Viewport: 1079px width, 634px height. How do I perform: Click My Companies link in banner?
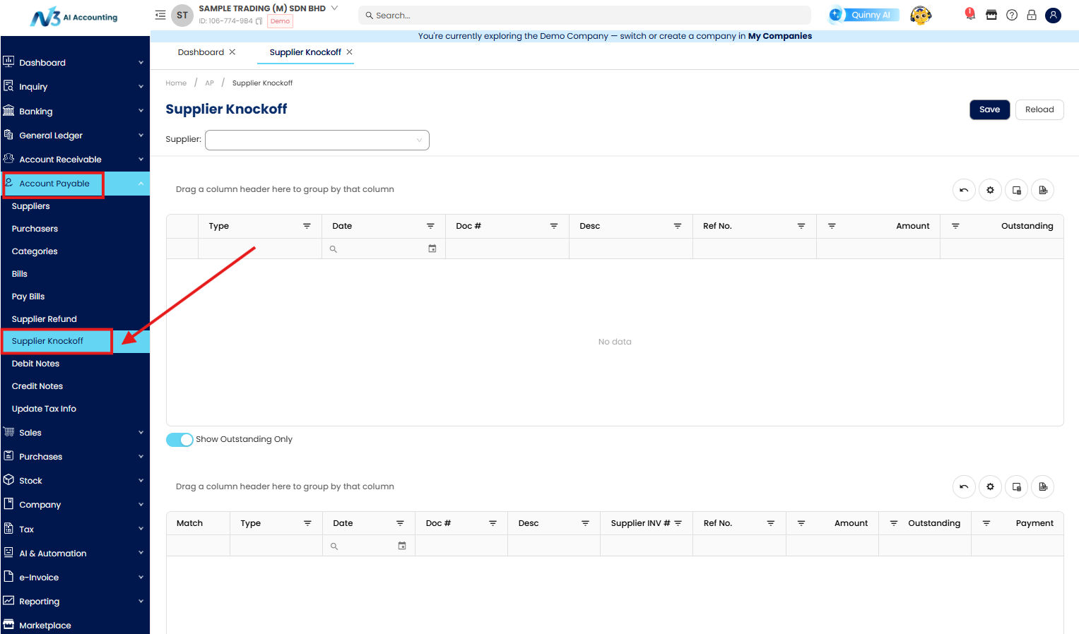(x=780, y=36)
